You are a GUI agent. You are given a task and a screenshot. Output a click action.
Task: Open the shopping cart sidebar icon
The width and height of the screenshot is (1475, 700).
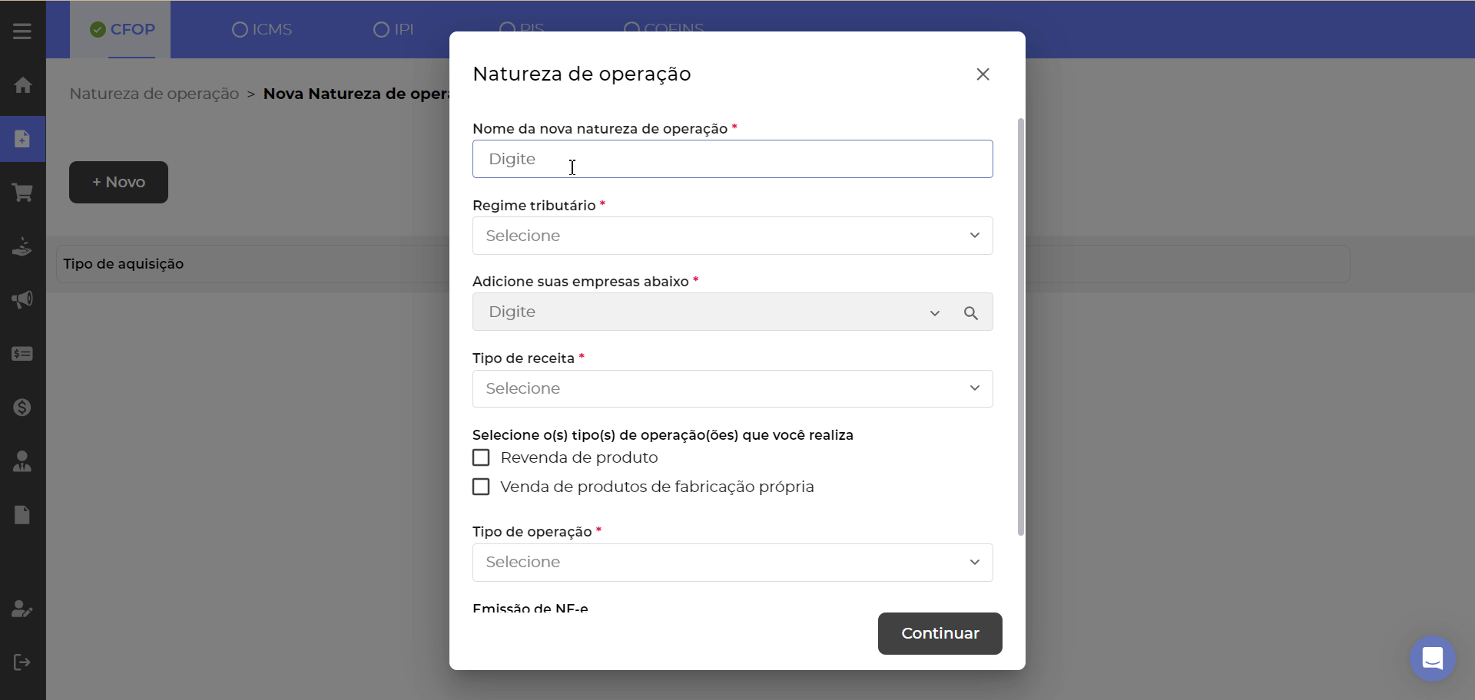tap(22, 193)
